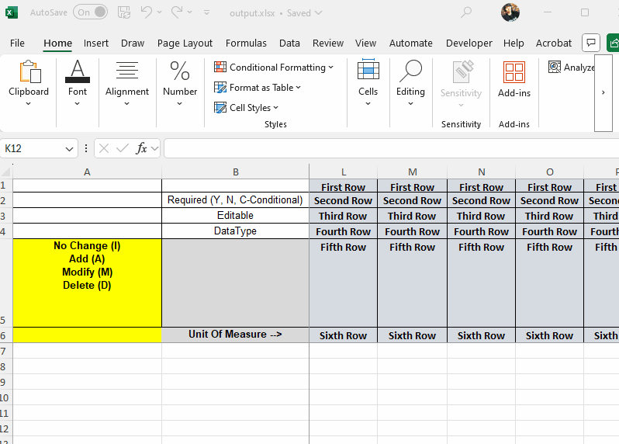
Task: Click the Insert Function fx icon
Action: pyautogui.click(x=141, y=148)
